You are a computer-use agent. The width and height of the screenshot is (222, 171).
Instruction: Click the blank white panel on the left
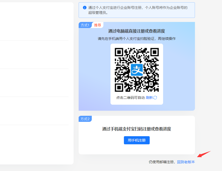click(35, 83)
